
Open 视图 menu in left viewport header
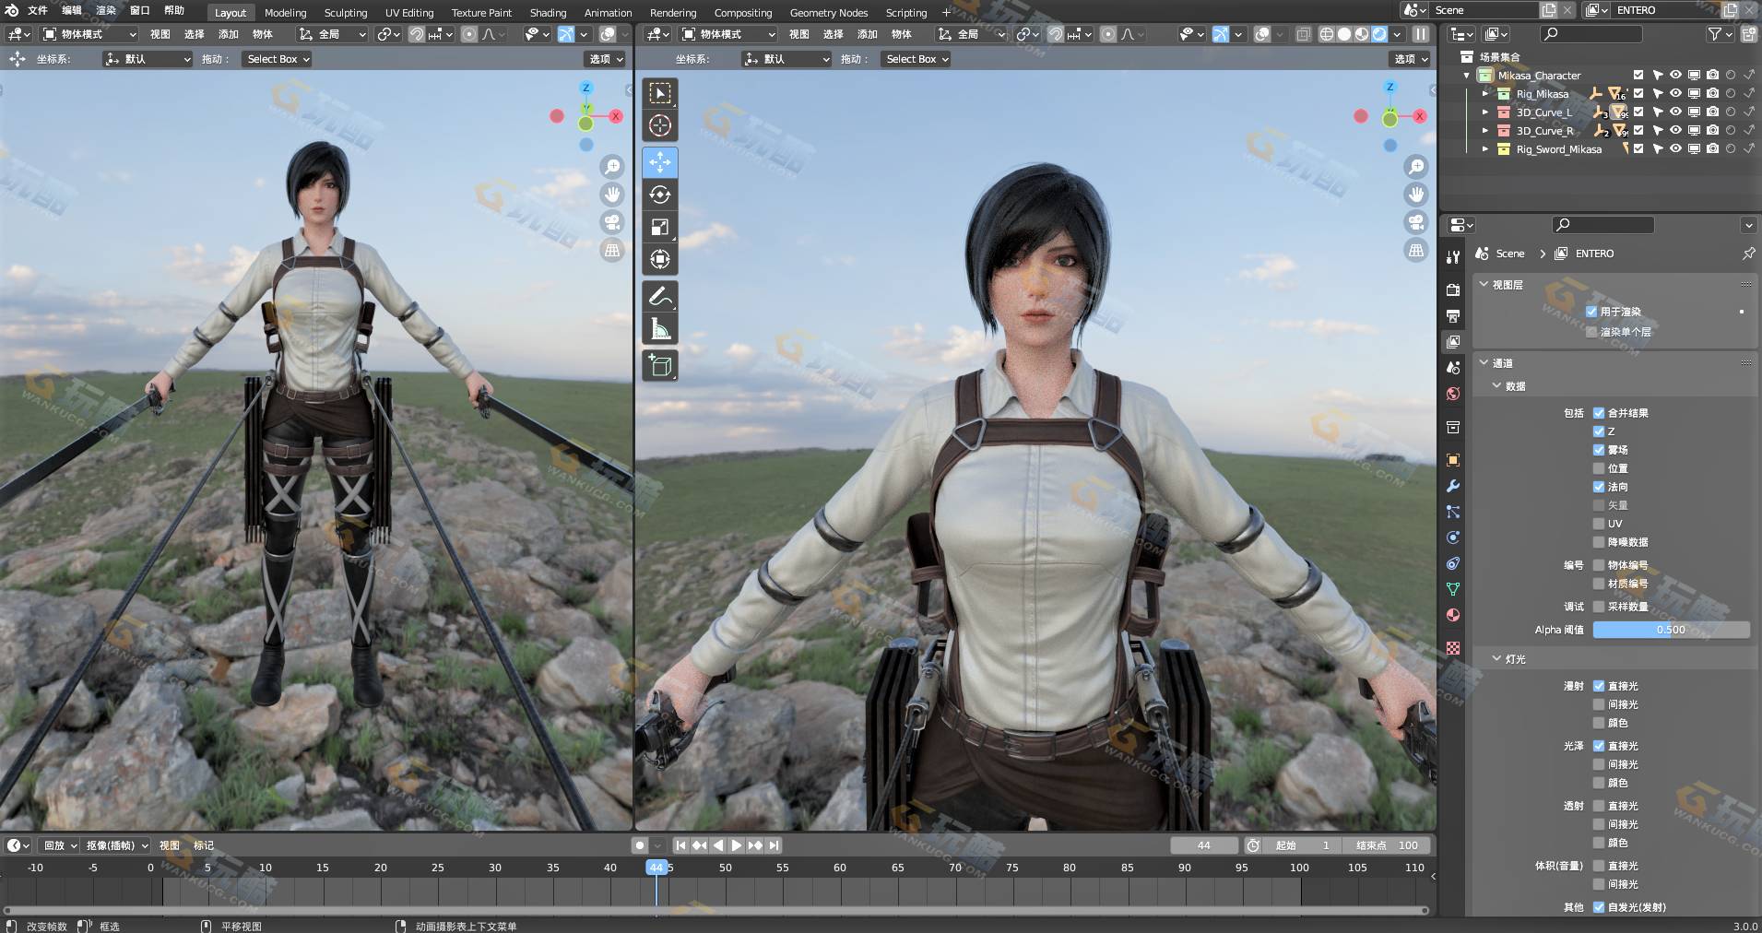click(x=160, y=34)
